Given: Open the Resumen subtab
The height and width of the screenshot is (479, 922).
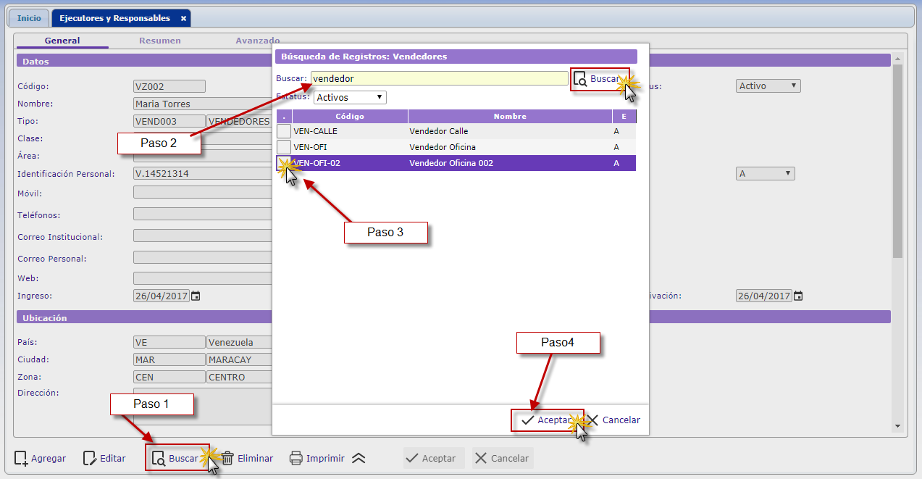Looking at the screenshot, I should click(x=160, y=41).
